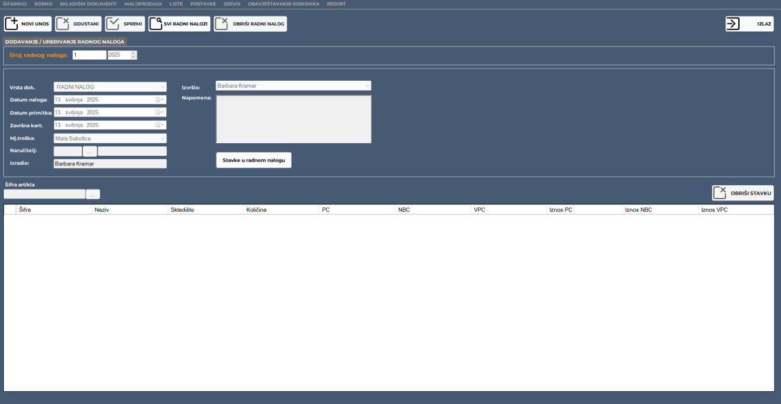Image resolution: width=781 pixels, height=404 pixels.
Task: Click the Novi unos plus icon
Action: (12, 24)
